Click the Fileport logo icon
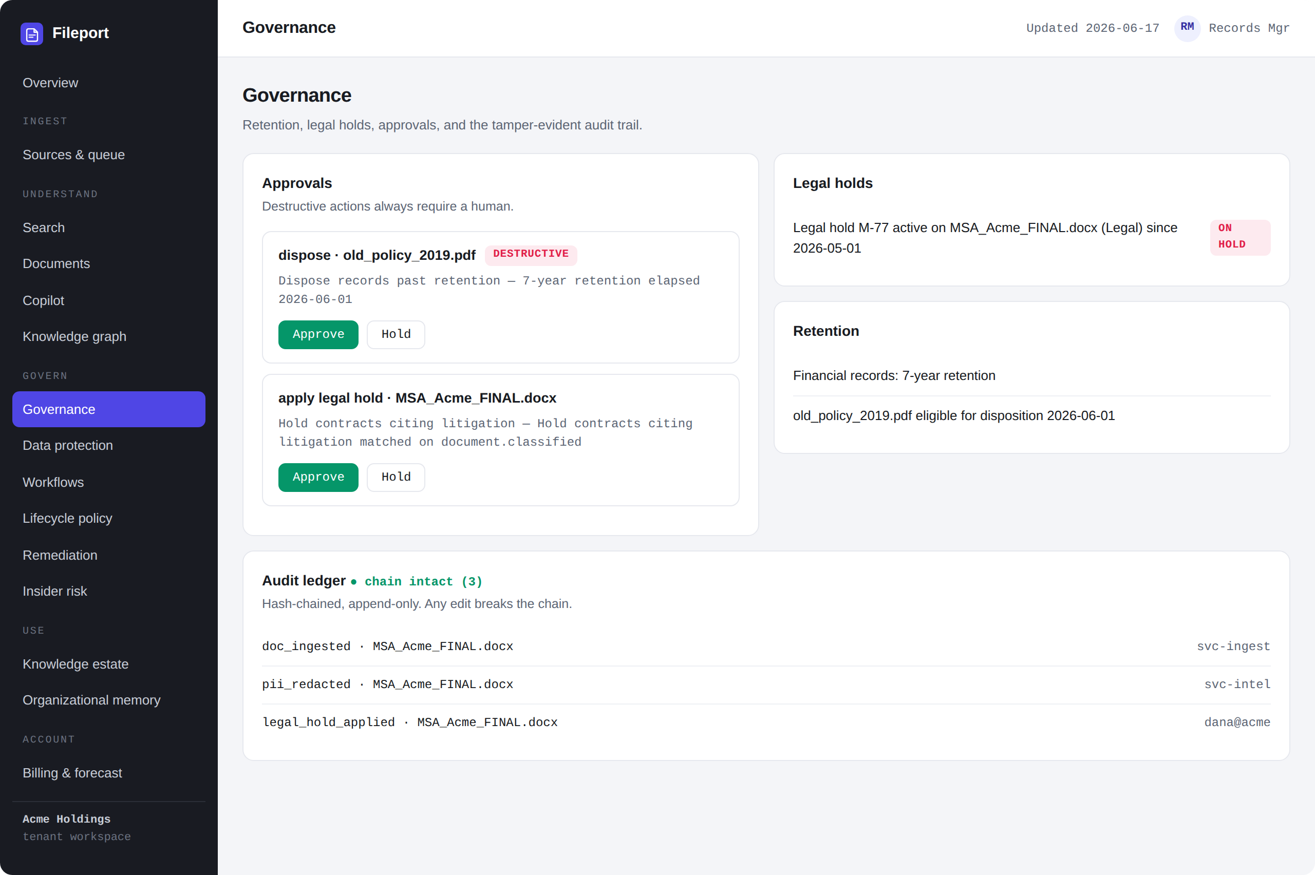 click(x=32, y=33)
